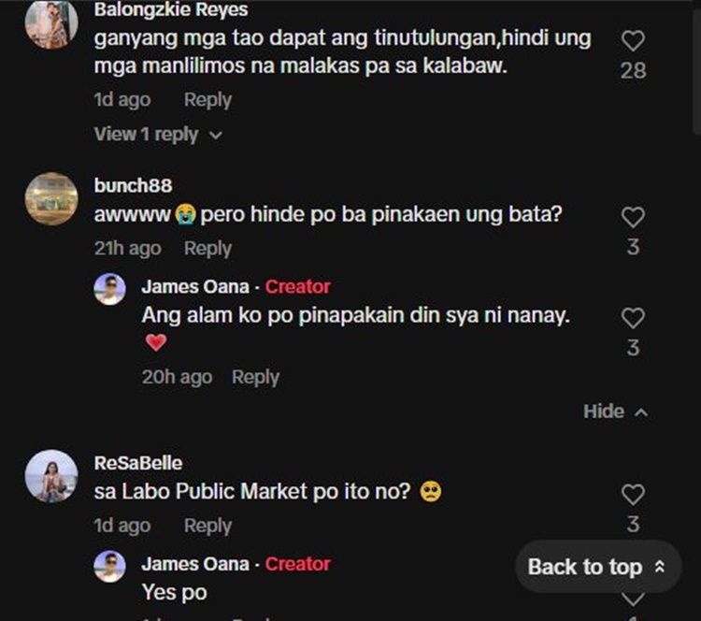Reply to Balongzkie Reyes's comment

[x=207, y=100]
